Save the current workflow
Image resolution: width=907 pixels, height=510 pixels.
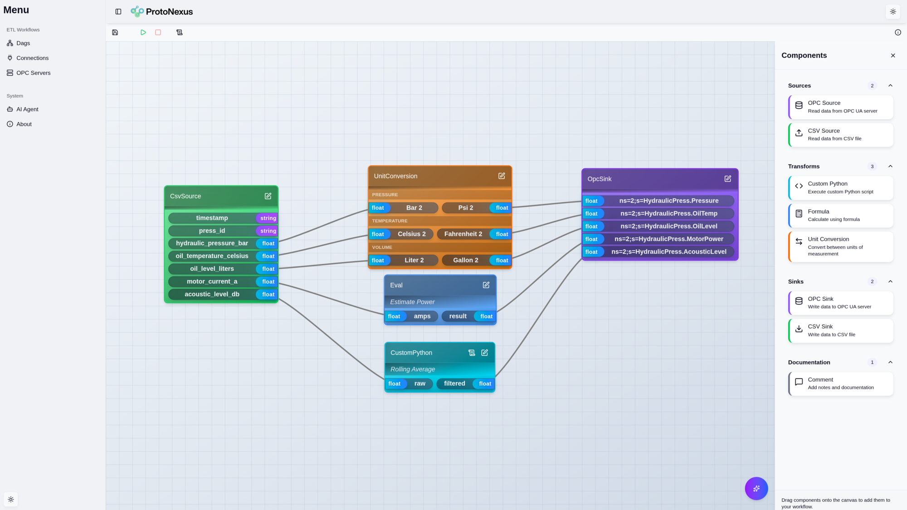click(115, 32)
